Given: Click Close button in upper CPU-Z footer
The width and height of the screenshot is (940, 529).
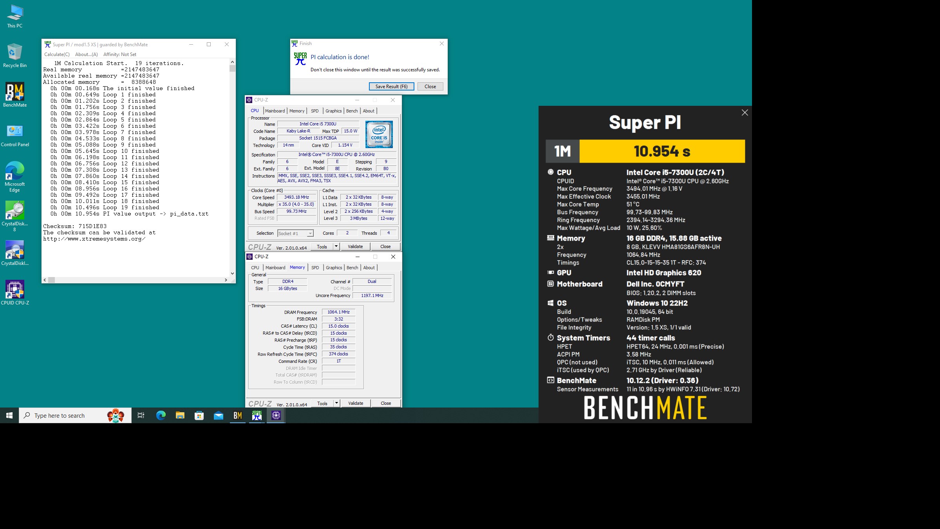Looking at the screenshot, I should (x=385, y=246).
